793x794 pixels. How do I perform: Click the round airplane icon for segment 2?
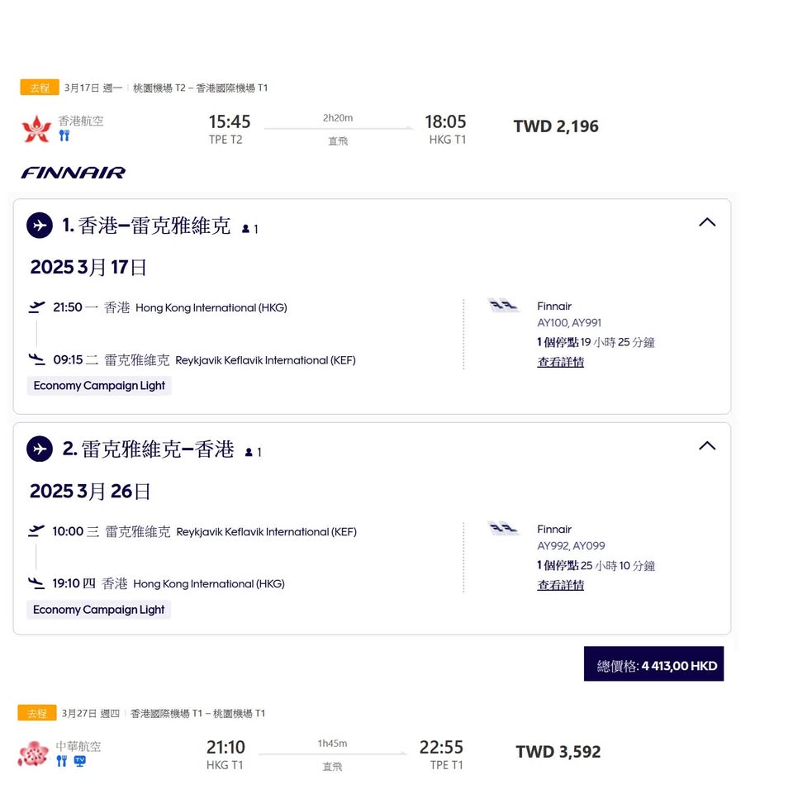point(40,449)
